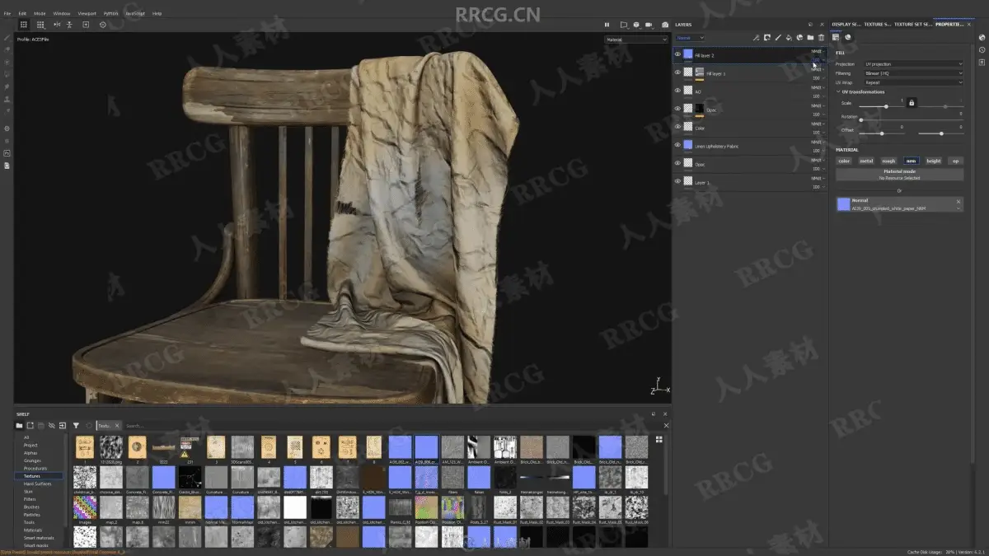989x556 pixels.
Task: Click the video camera icon in viewport toolbar
Action: [x=649, y=25]
